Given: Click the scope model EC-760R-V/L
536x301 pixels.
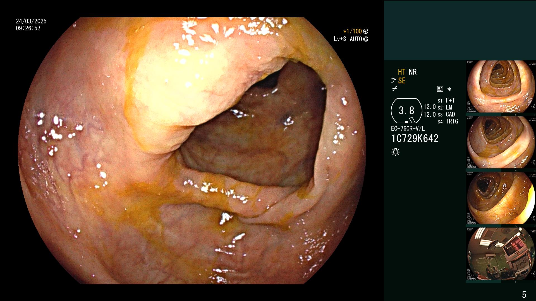Looking at the screenshot, I should click(x=408, y=128).
